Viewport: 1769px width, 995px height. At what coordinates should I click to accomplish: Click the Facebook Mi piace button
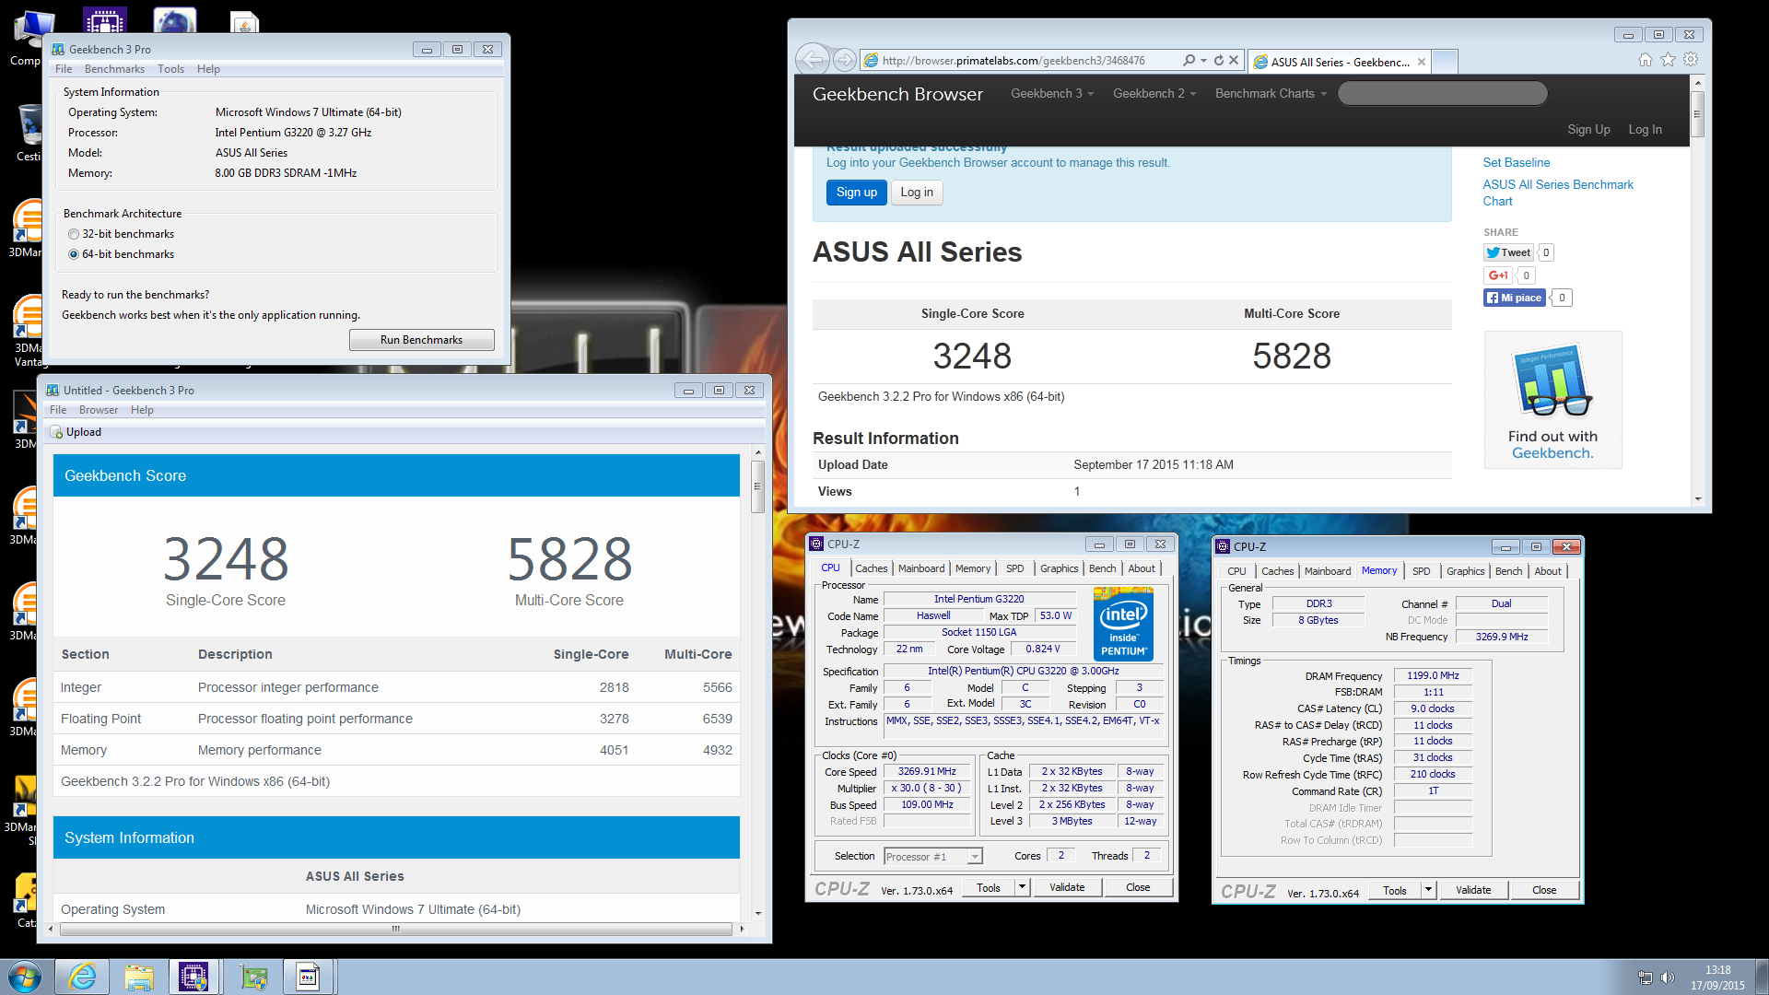[1514, 298]
